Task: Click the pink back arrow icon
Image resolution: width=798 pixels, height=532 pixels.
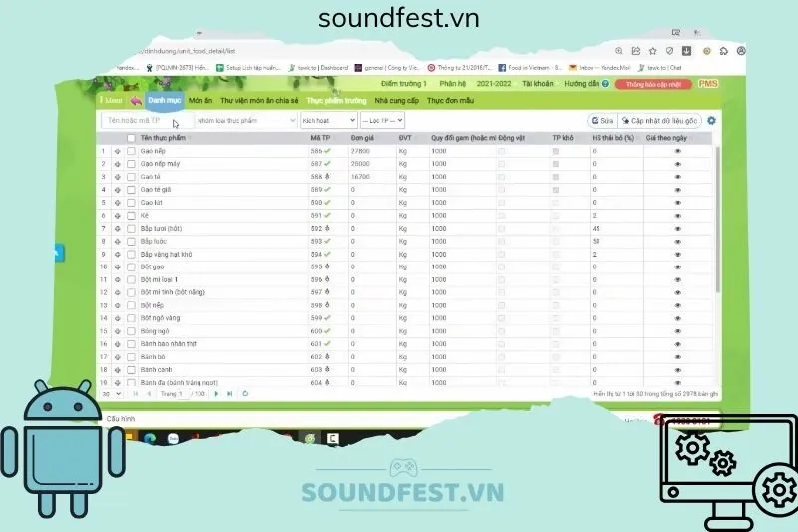Action: click(x=134, y=101)
